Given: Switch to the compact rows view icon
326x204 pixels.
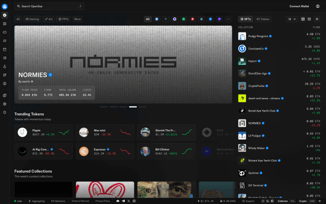Looking at the screenshot, I should (310, 19).
